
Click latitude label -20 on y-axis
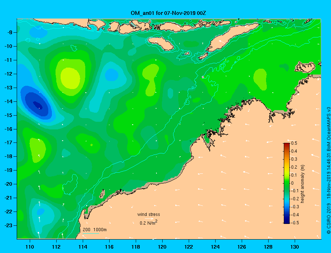(9, 184)
